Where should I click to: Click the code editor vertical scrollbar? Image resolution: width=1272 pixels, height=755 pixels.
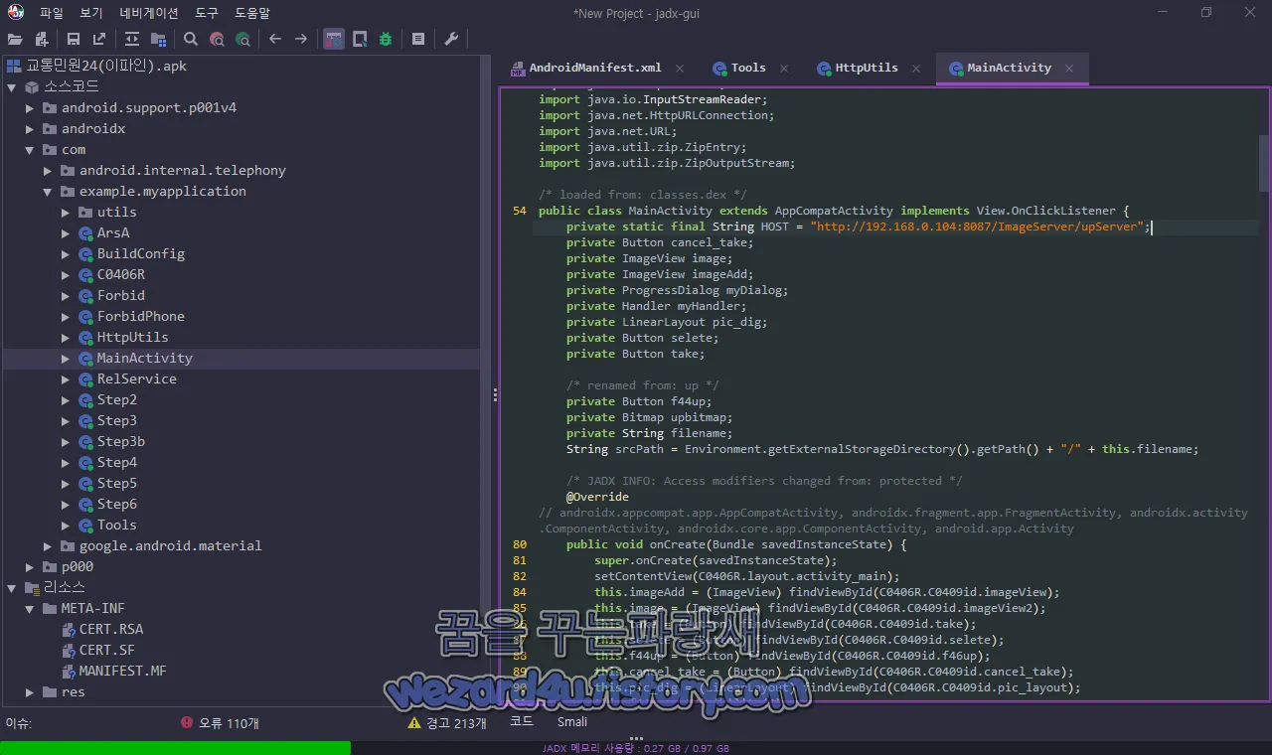click(x=1263, y=163)
